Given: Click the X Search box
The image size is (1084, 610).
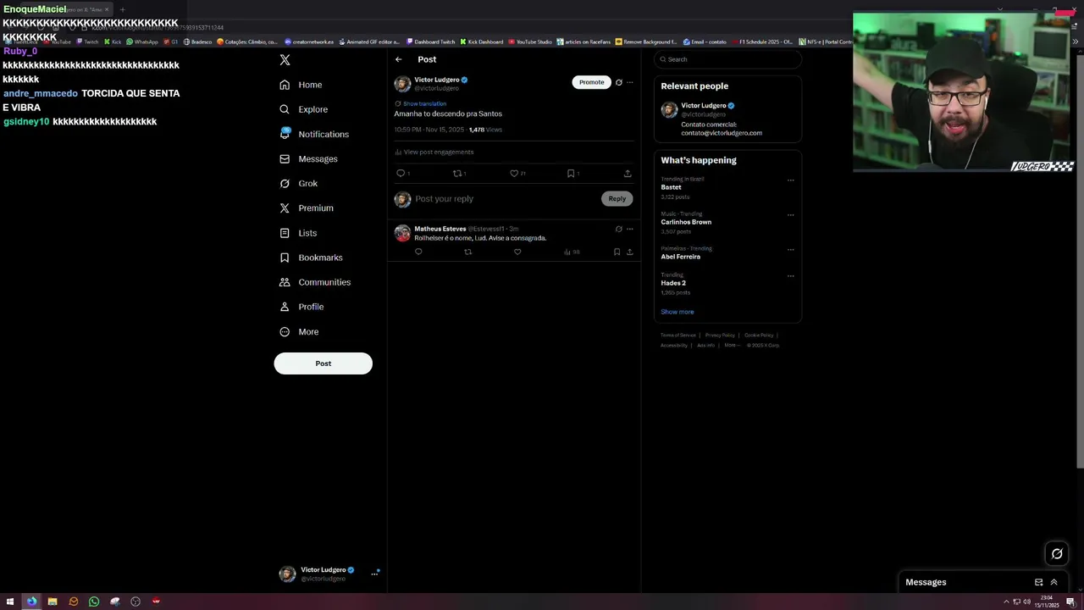Looking at the screenshot, I should (727, 59).
